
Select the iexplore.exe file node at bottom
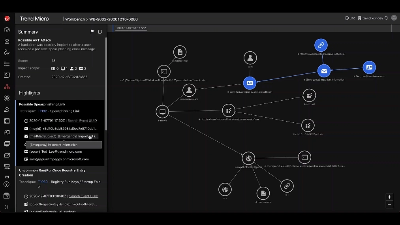tap(263, 193)
